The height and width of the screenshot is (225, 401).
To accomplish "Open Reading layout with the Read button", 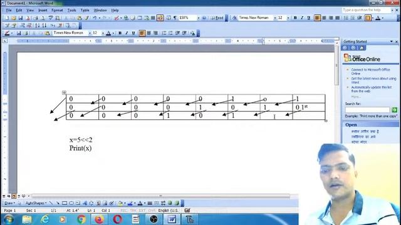I will 217,18.
